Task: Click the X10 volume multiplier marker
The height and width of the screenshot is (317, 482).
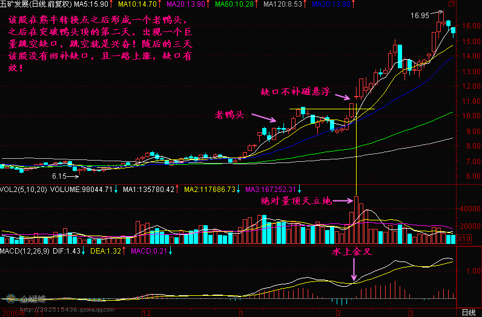Action: (463, 239)
